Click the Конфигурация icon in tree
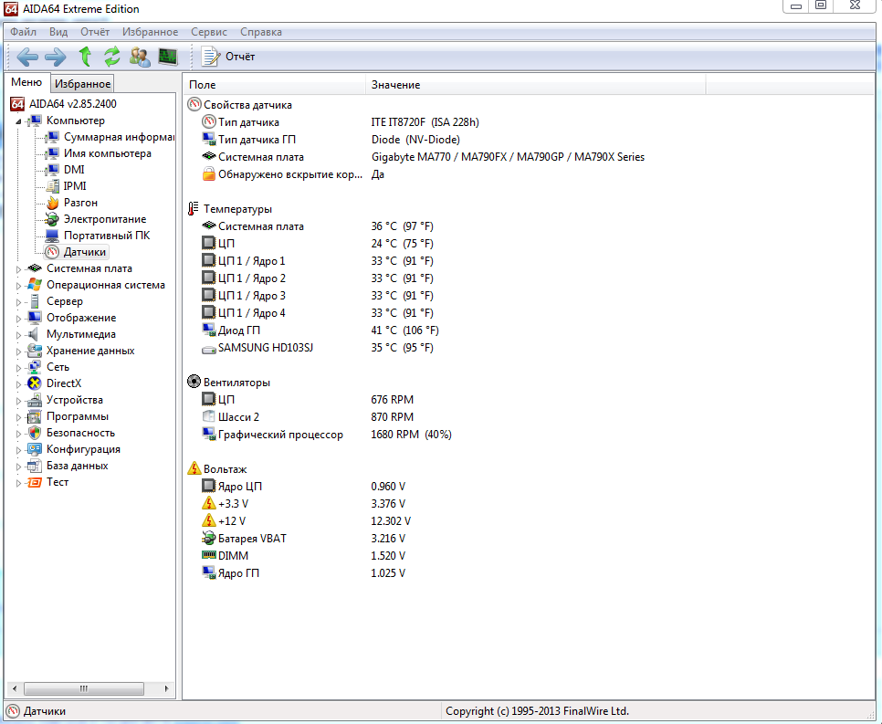 pyautogui.click(x=35, y=449)
